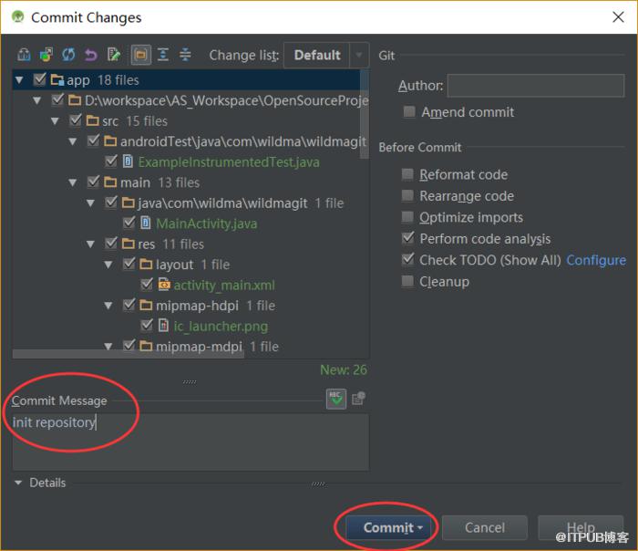Screen dimensions: 638x551
Task: Click the 'New: 26' status text
Action: [344, 369]
